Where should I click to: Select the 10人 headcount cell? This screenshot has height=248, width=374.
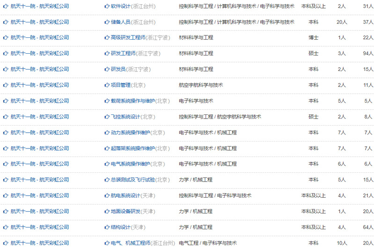point(342,243)
